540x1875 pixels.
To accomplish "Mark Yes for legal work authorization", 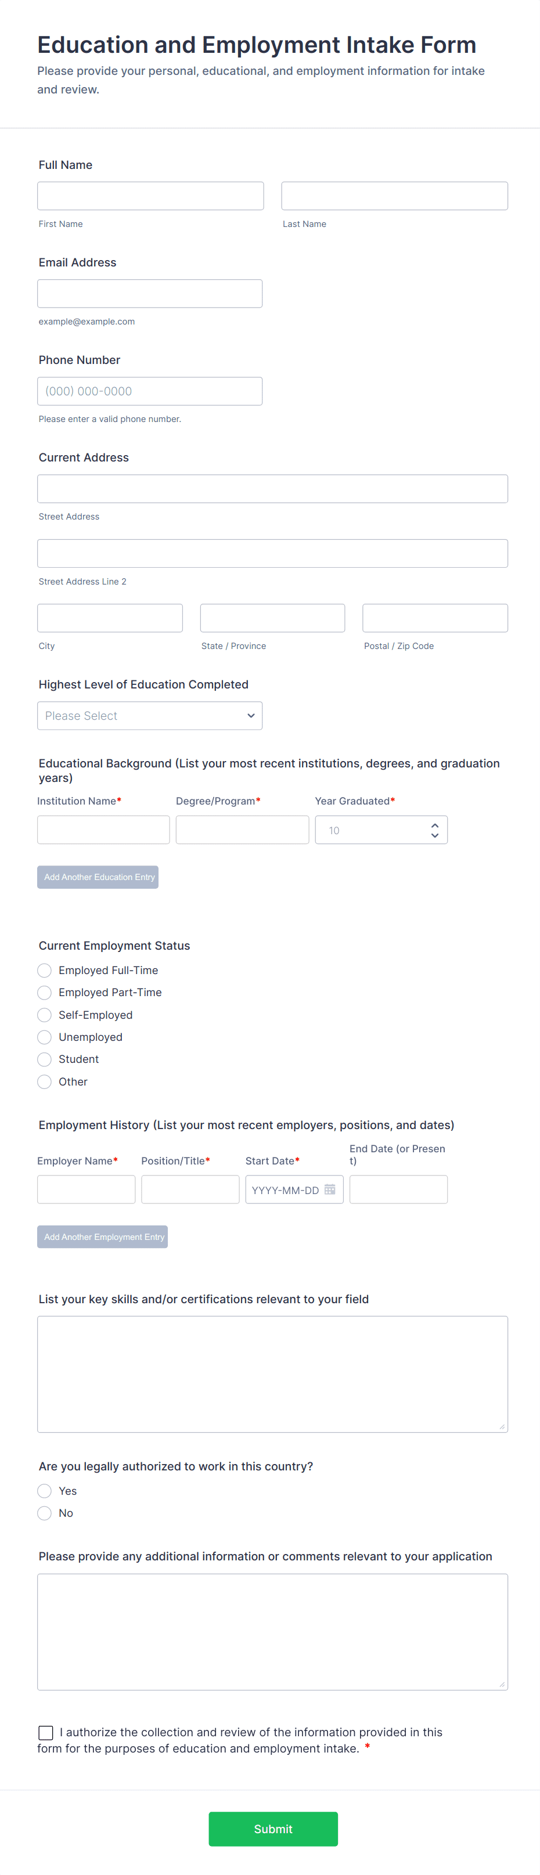I will [x=44, y=1491].
